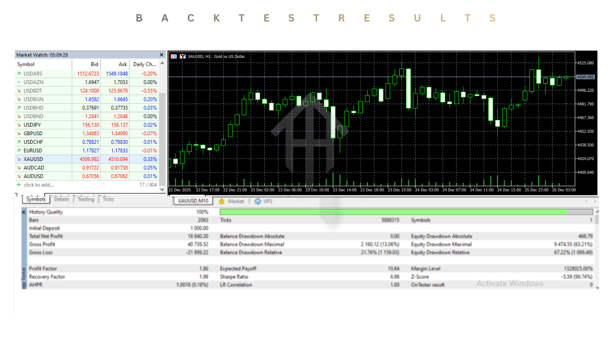Close the Toolbox panel with its X button
Image resolution: width=612 pixels, height=344 pixels.
click(x=23, y=212)
